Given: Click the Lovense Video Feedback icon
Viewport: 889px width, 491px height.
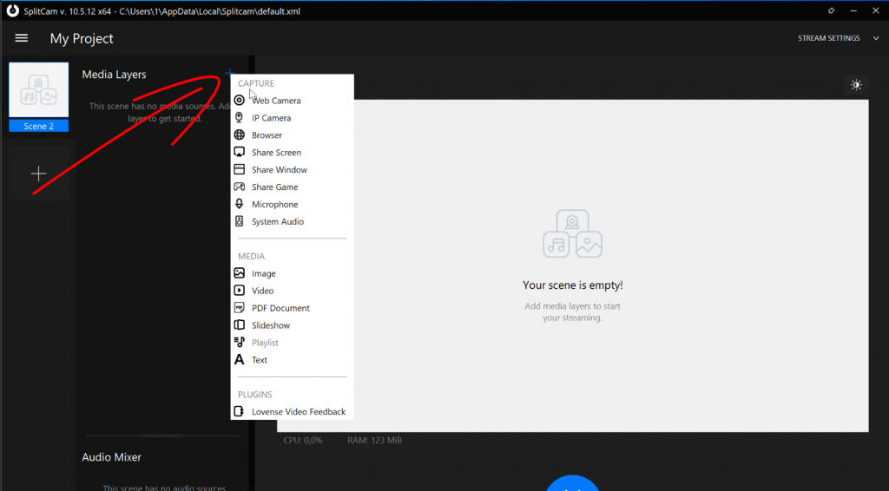Looking at the screenshot, I should coord(240,411).
